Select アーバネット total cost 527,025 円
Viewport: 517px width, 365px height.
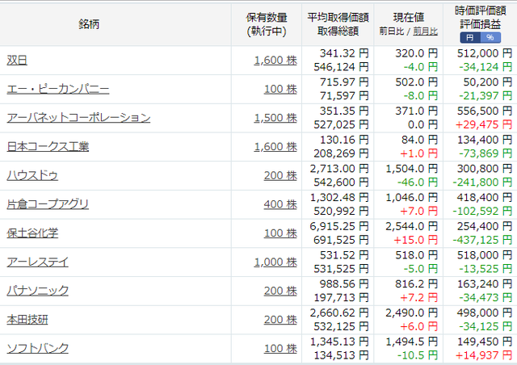[341, 124]
